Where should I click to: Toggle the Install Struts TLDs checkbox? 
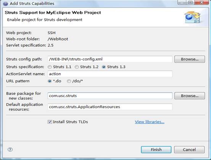(x=50, y=122)
